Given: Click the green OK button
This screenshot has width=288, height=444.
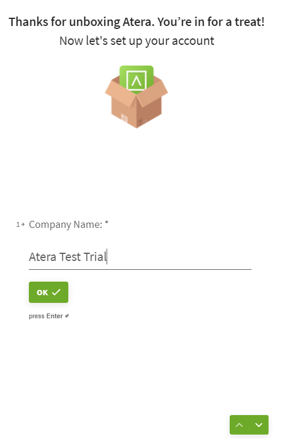Looking at the screenshot, I should pyautogui.click(x=48, y=292).
